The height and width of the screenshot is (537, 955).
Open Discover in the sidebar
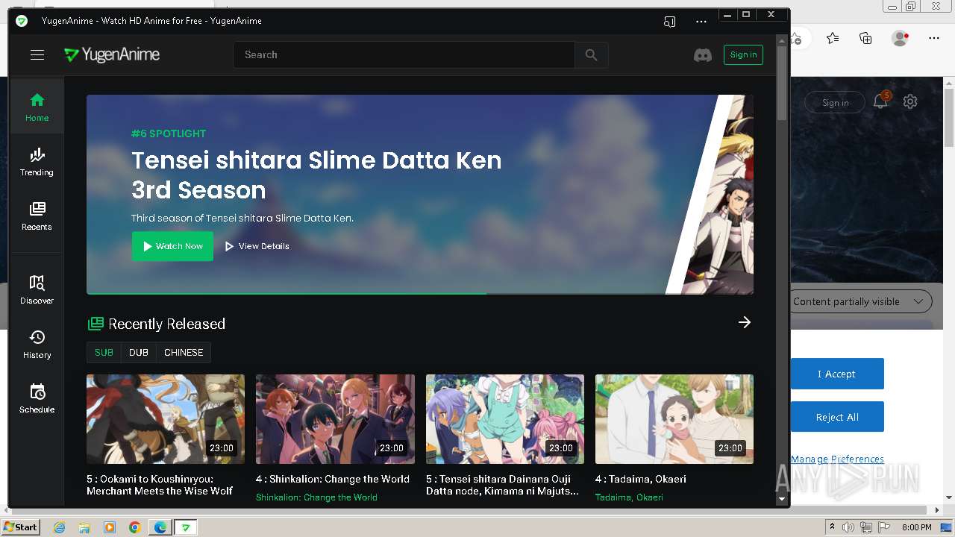point(37,290)
